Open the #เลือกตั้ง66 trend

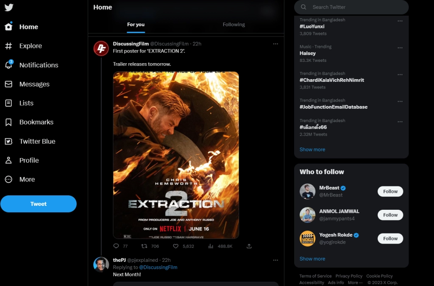[313, 127]
